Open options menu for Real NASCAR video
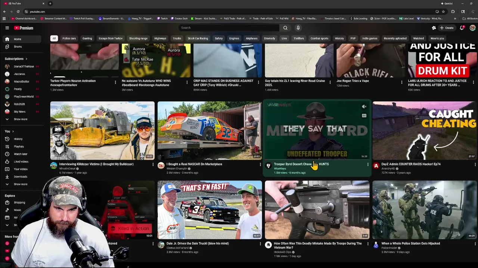Image resolution: width=478 pixels, height=268 pixels. coord(260,165)
